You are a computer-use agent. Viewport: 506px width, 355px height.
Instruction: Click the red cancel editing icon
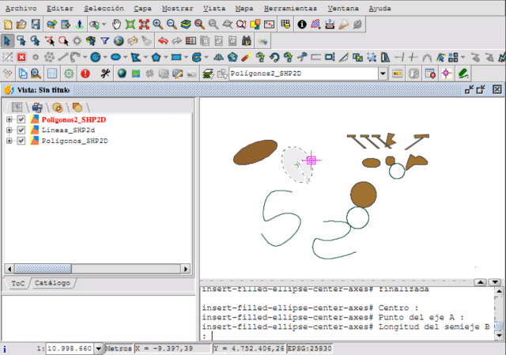(21, 57)
